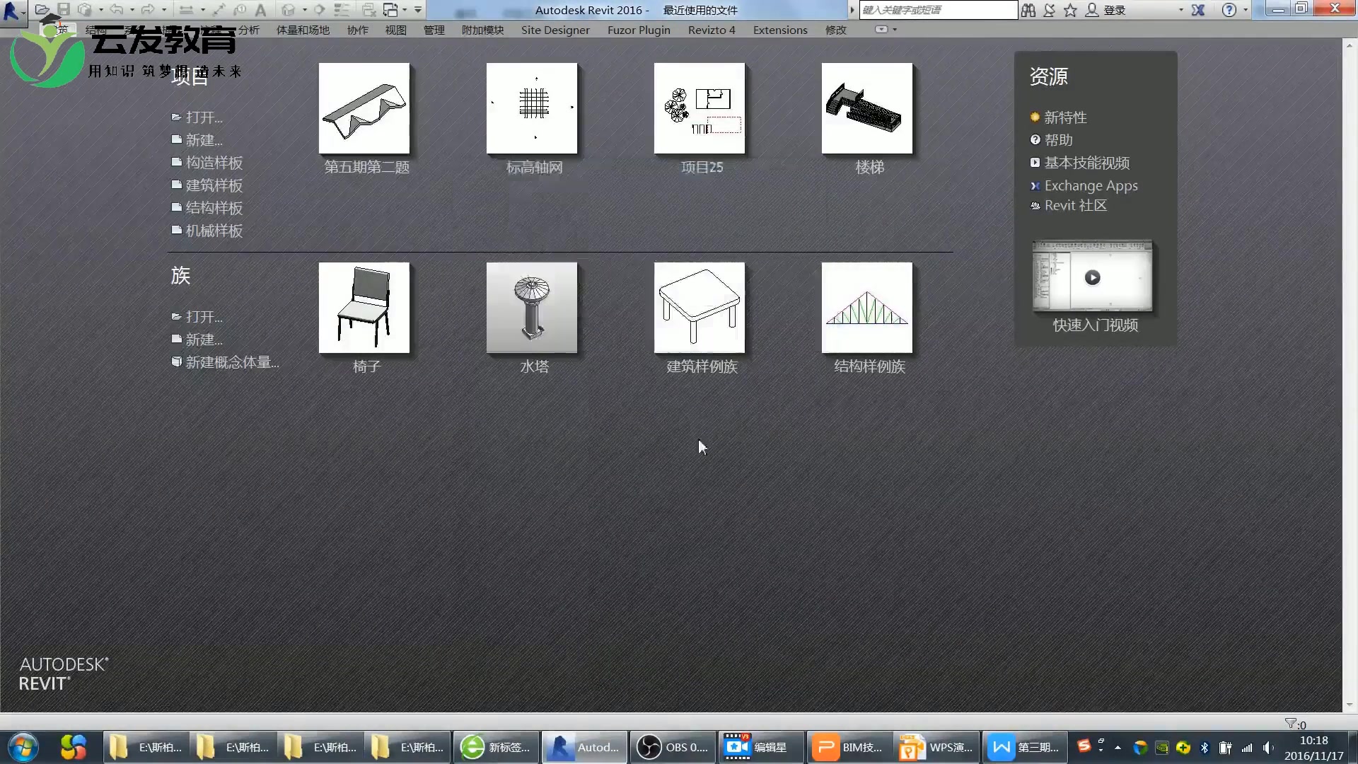Play the 快速入门视频 video thumbnail
This screenshot has width=1358, height=764.
pos(1093,277)
